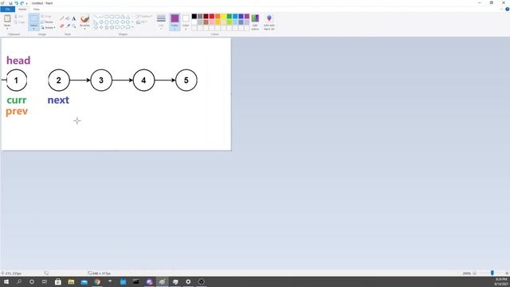Open the shape Fill dropdown
Screen dimensions: 510x287
pyautogui.click(x=142, y=22)
